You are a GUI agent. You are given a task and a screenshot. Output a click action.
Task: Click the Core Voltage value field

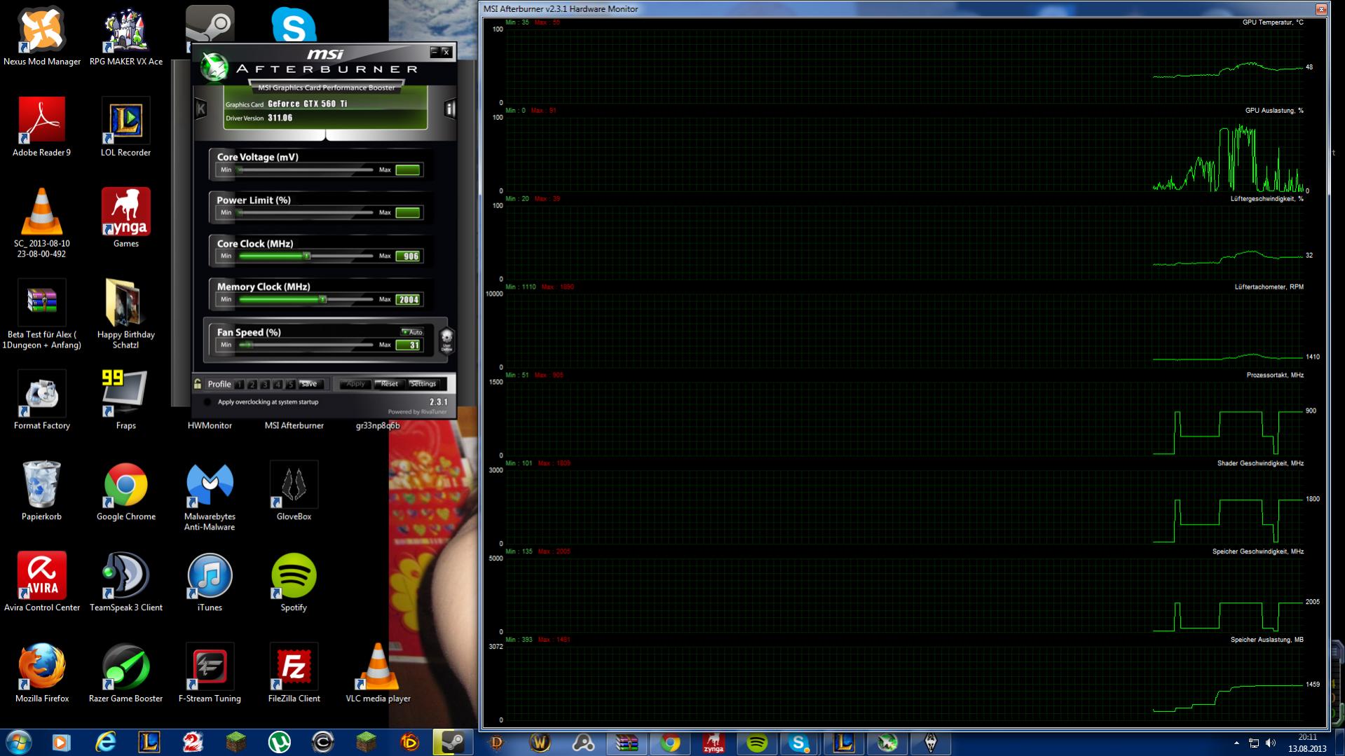(x=408, y=170)
